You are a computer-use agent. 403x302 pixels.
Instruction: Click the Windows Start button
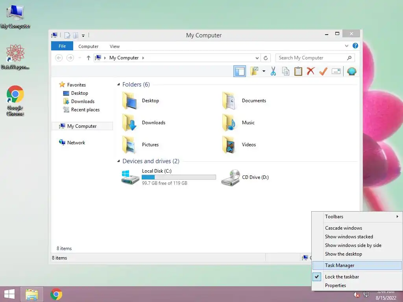pyautogui.click(x=9, y=294)
